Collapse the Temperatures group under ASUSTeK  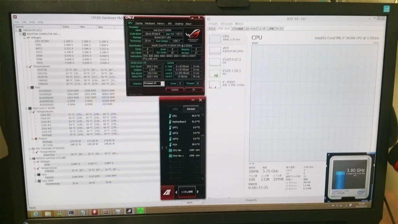pyautogui.click(x=27, y=66)
